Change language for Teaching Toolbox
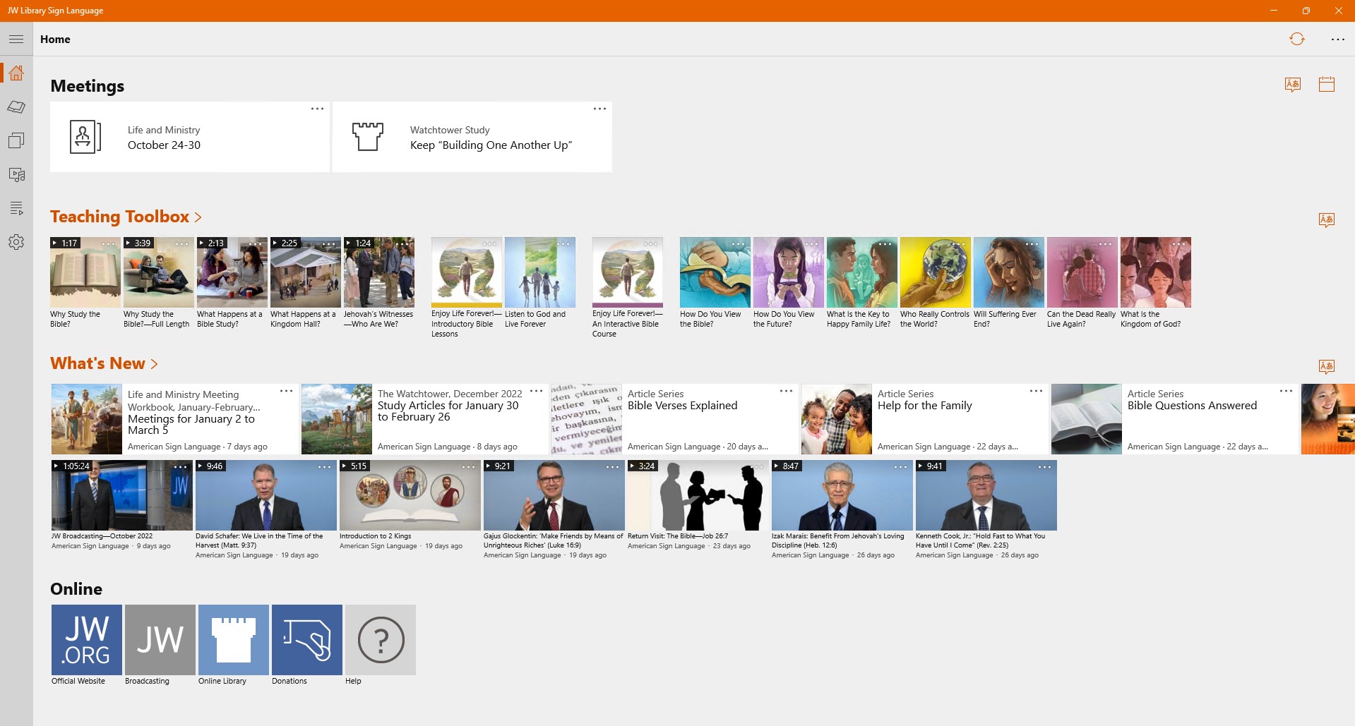Image resolution: width=1355 pixels, height=726 pixels. [1326, 219]
